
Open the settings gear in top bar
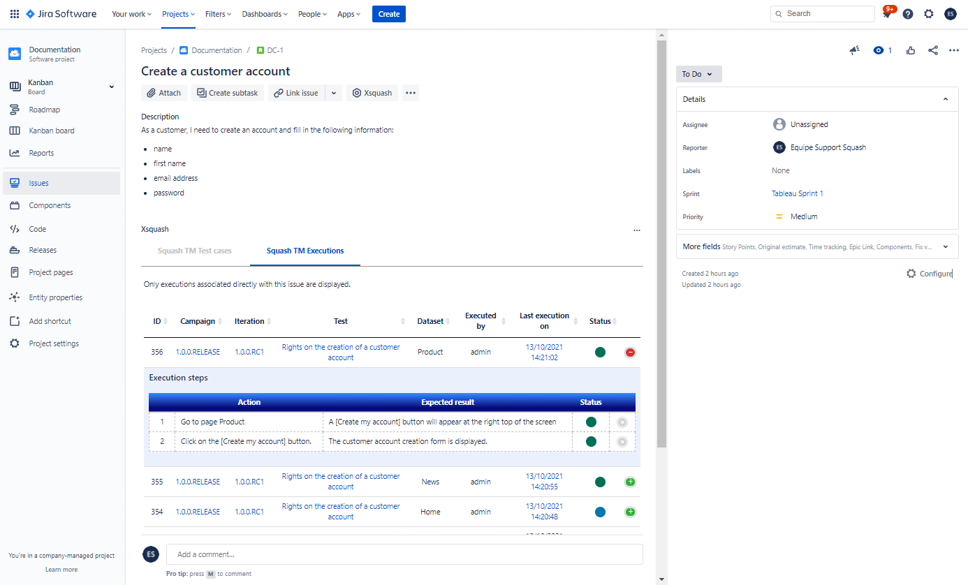point(929,14)
